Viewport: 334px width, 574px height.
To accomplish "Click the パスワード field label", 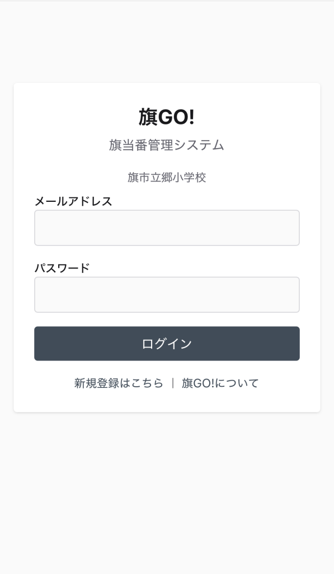I will pos(62,268).
